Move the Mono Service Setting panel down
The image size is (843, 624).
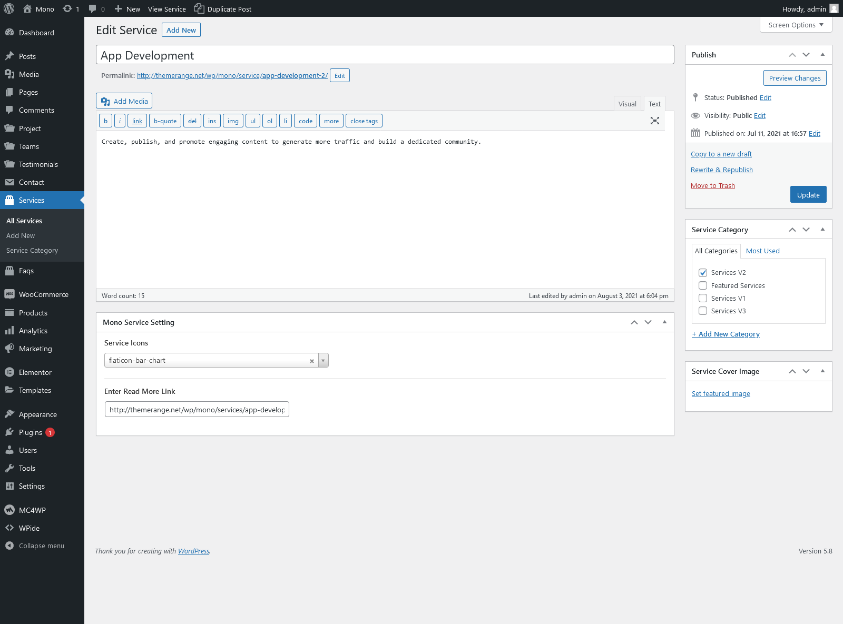648,322
